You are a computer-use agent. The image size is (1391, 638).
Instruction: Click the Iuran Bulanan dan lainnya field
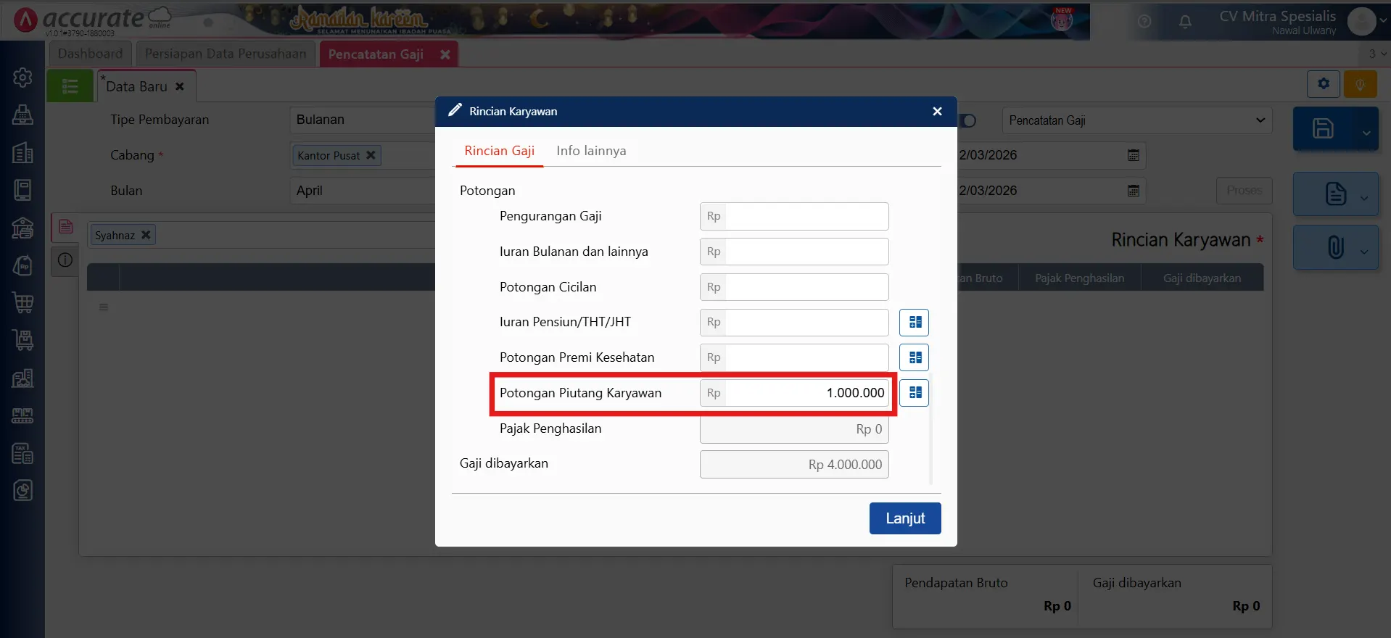coord(794,252)
